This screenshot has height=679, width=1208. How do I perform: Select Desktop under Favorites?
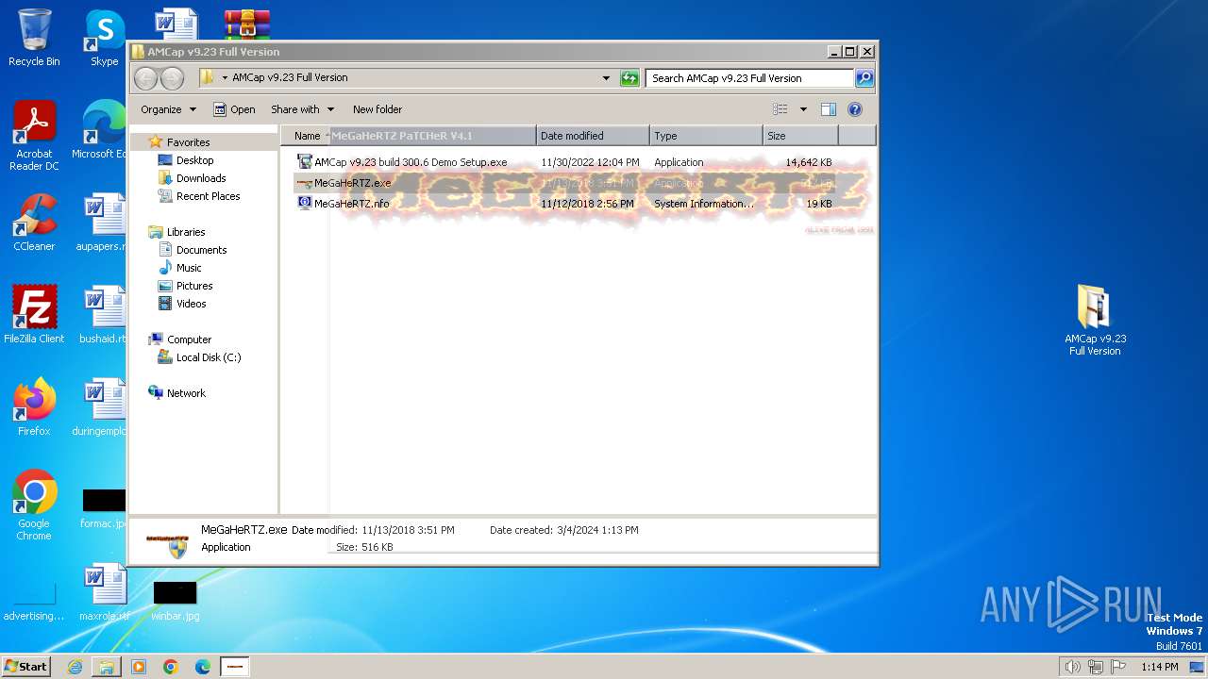[x=194, y=160]
